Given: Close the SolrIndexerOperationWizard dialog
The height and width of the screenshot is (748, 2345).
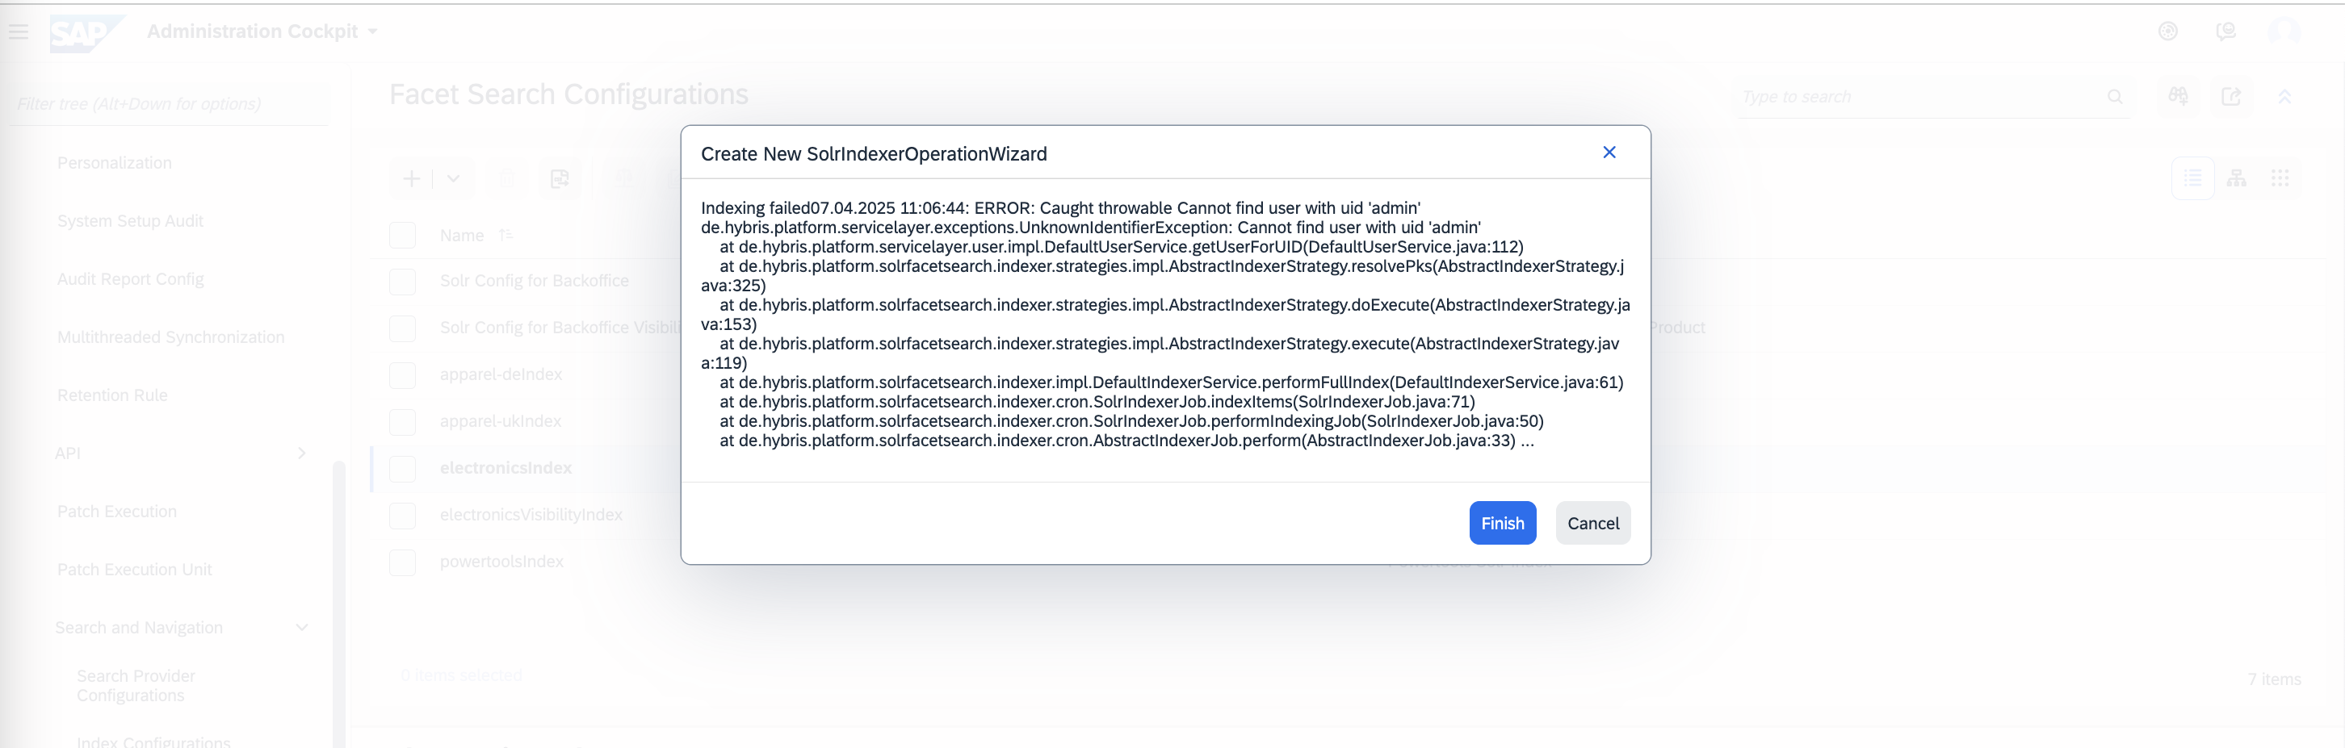Looking at the screenshot, I should (x=1609, y=152).
